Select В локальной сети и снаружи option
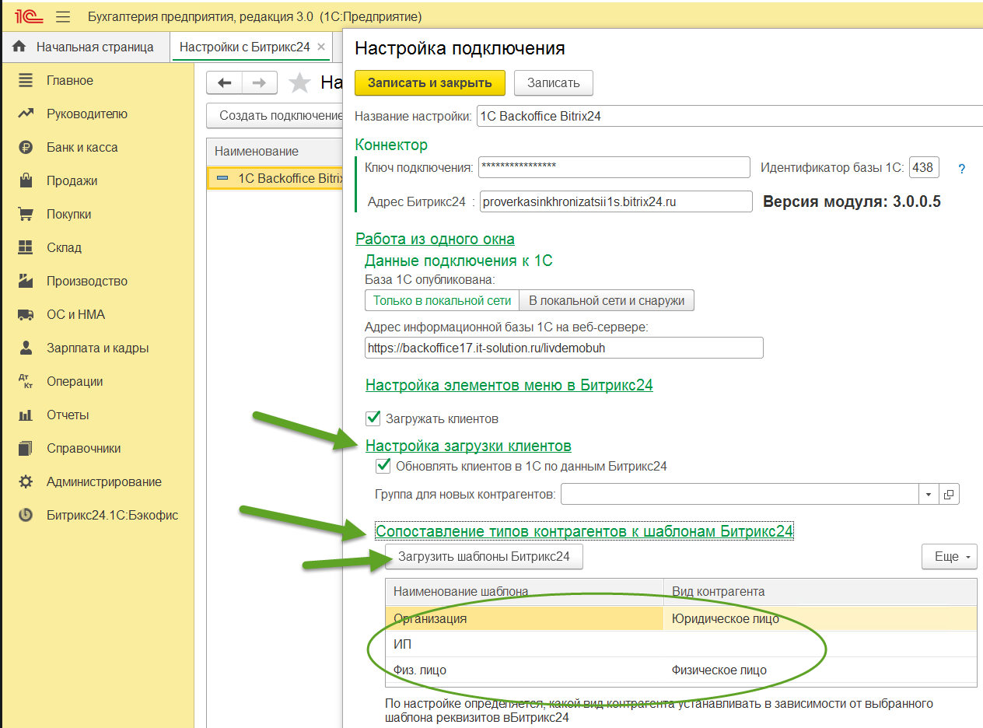The height and width of the screenshot is (728, 983). point(607,300)
